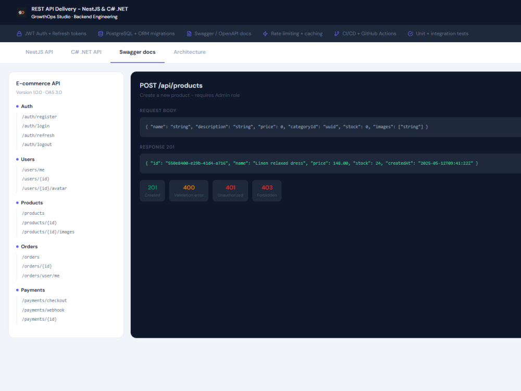Open the /products/{id} endpoint

point(39,223)
